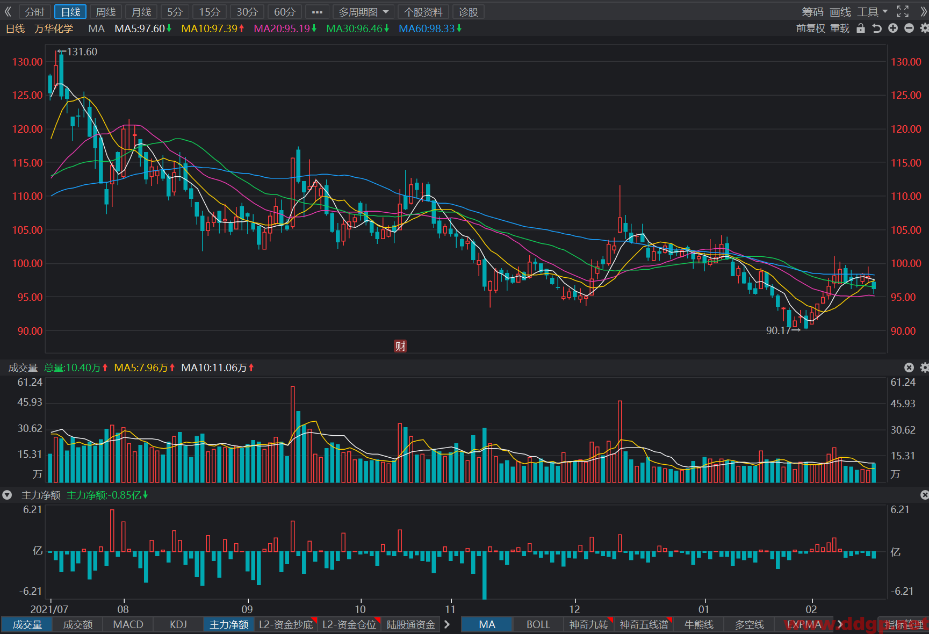Click the undo arrow icon
929x634 pixels.
click(877, 28)
